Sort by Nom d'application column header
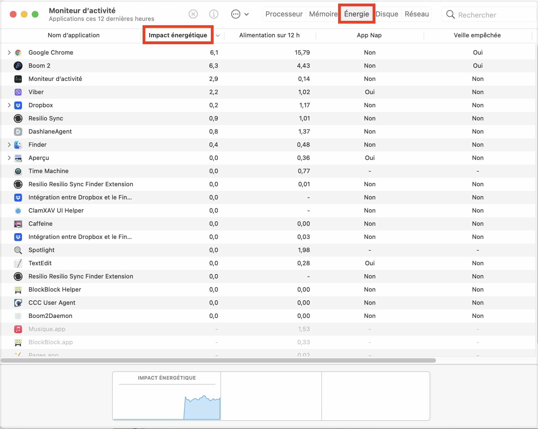The height and width of the screenshot is (429, 538). coord(73,35)
